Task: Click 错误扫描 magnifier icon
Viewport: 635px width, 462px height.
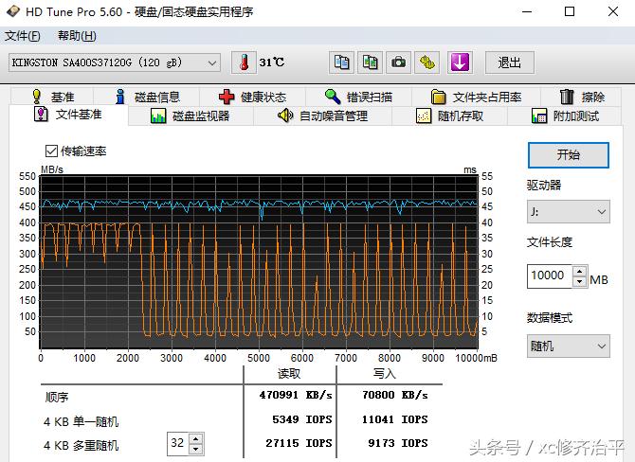Action: click(x=333, y=97)
